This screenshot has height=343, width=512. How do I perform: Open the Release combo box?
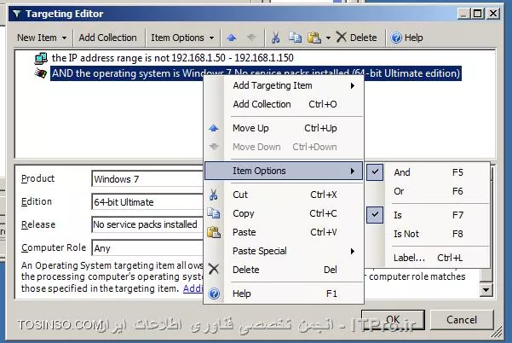147,224
